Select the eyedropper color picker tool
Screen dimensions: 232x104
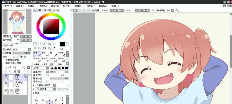coord(54,48)
